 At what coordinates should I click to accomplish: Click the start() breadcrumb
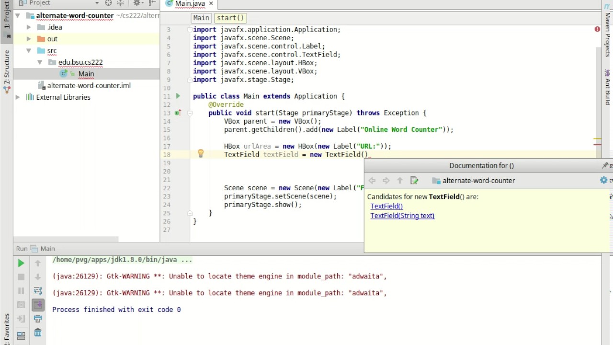click(x=230, y=18)
